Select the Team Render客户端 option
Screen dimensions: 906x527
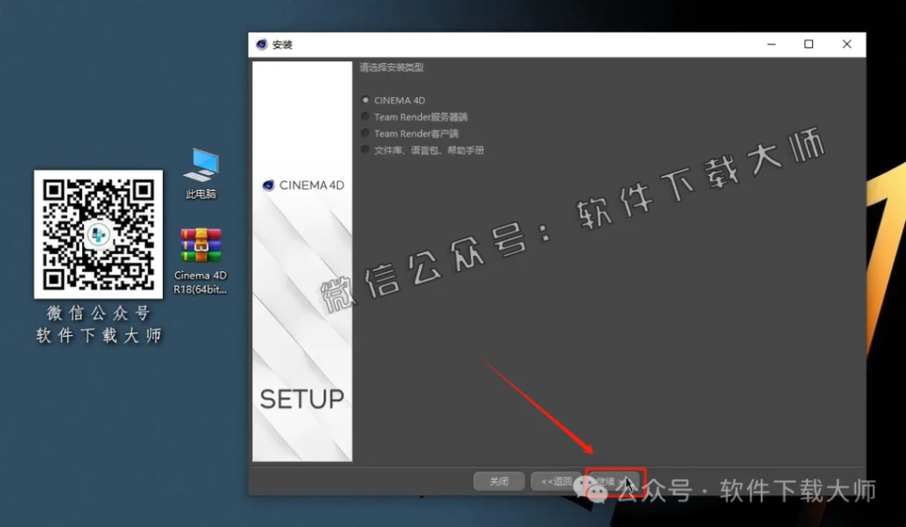tap(365, 134)
